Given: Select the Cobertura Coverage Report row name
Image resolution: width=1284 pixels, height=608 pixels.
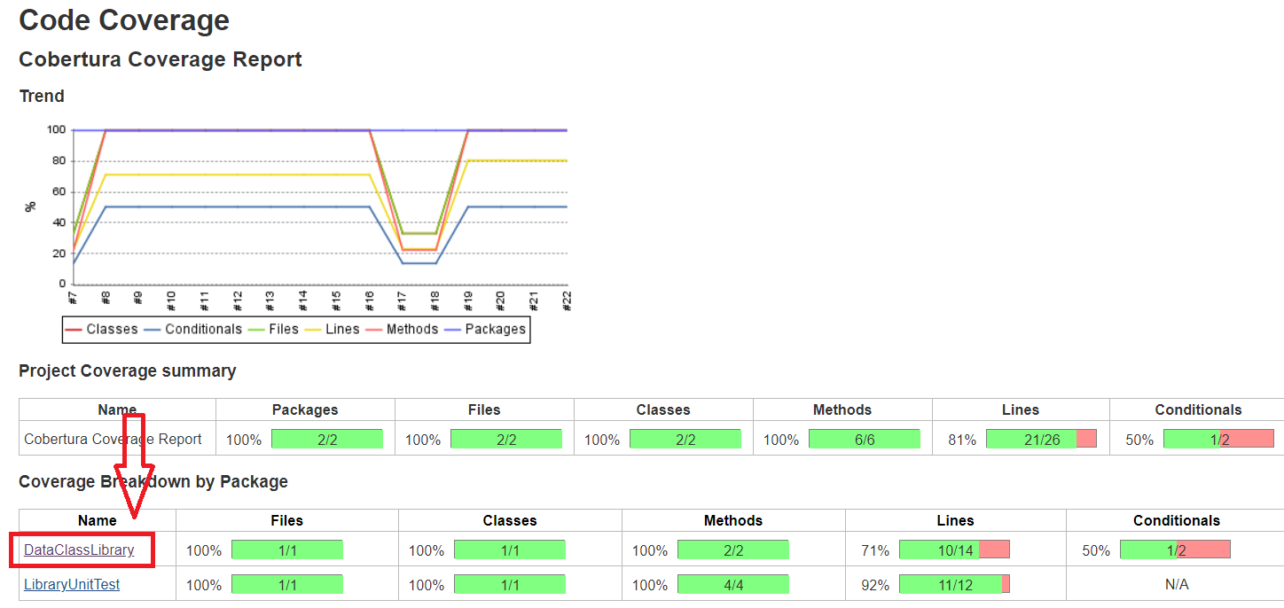Looking at the screenshot, I should pyautogui.click(x=113, y=439).
